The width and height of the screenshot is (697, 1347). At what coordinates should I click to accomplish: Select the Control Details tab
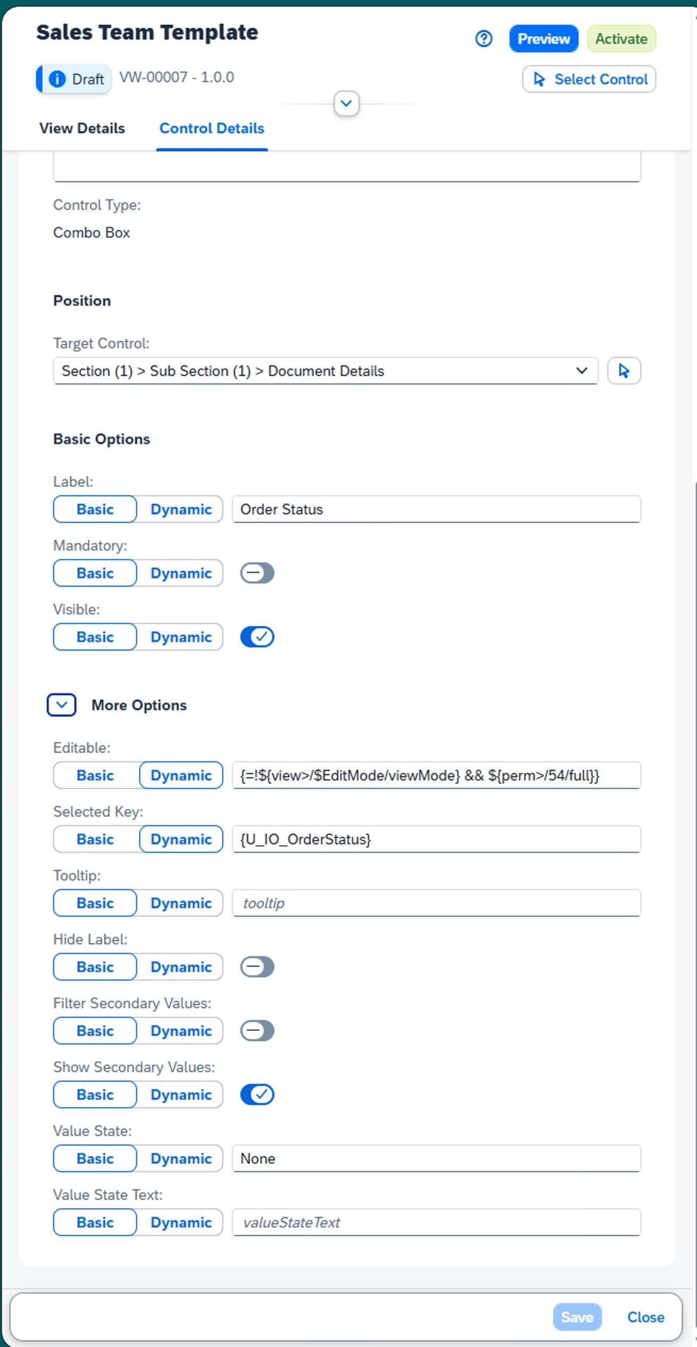pyautogui.click(x=212, y=128)
